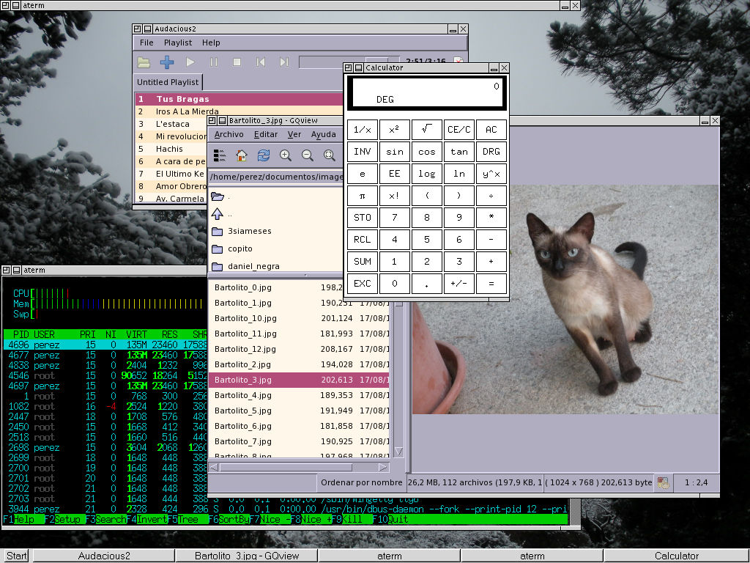Click the sin key on Calculator
This screenshot has width=750, height=563.
(395, 152)
